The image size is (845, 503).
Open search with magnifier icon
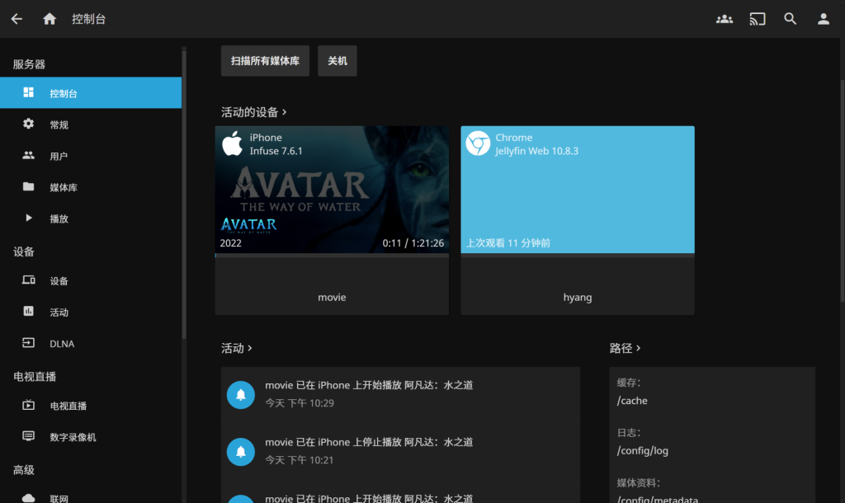point(791,19)
